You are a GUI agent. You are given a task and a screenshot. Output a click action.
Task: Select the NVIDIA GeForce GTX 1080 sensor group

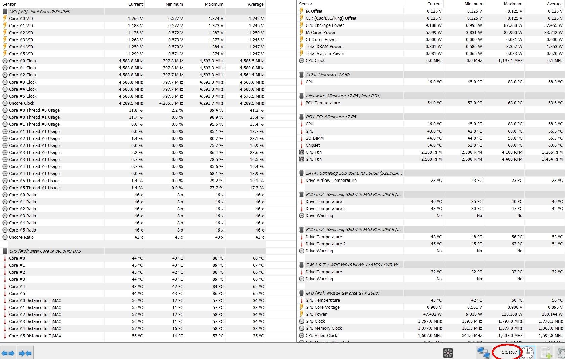(x=342, y=293)
